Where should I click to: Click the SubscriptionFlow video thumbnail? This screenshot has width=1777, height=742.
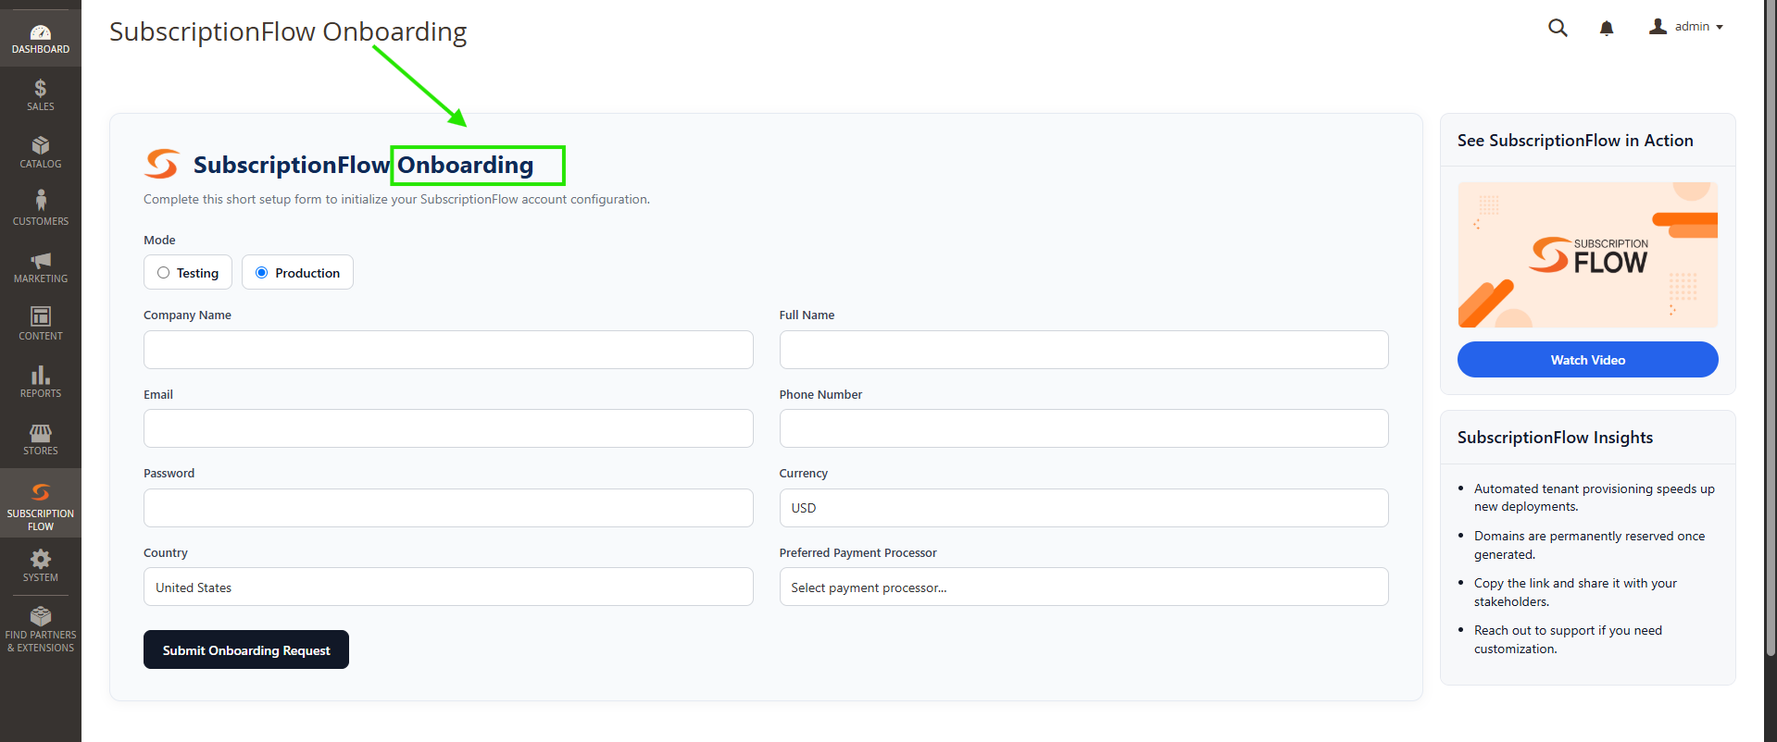click(x=1587, y=254)
